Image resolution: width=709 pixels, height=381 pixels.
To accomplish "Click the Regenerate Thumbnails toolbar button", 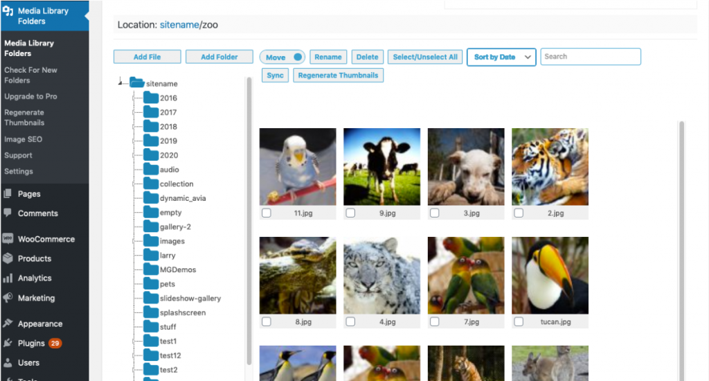I will (338, 75).
